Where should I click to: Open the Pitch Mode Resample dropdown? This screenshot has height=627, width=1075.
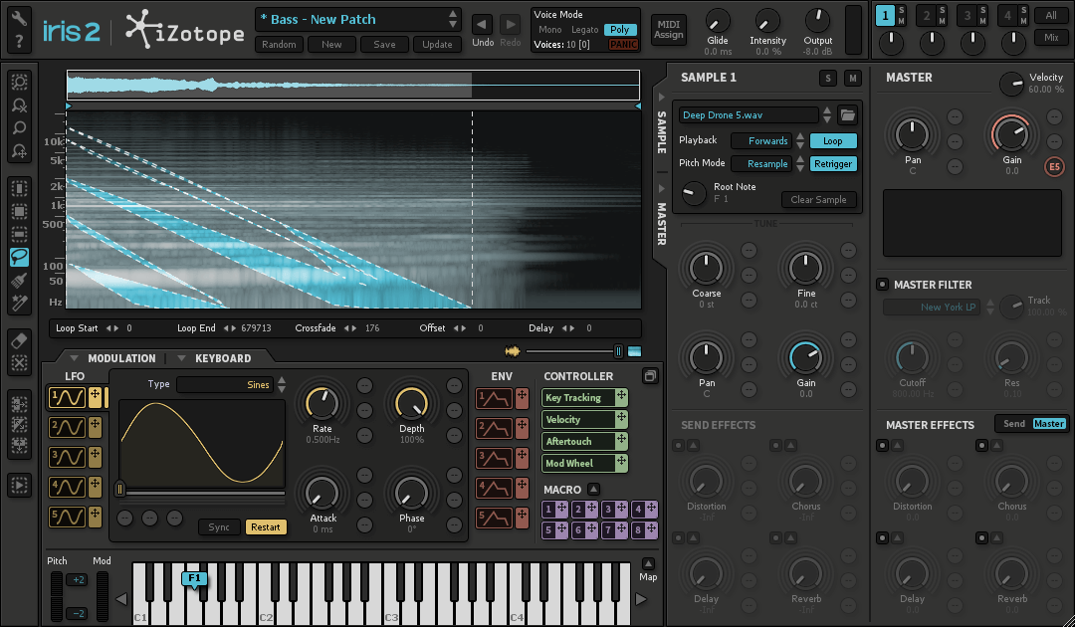761,164
